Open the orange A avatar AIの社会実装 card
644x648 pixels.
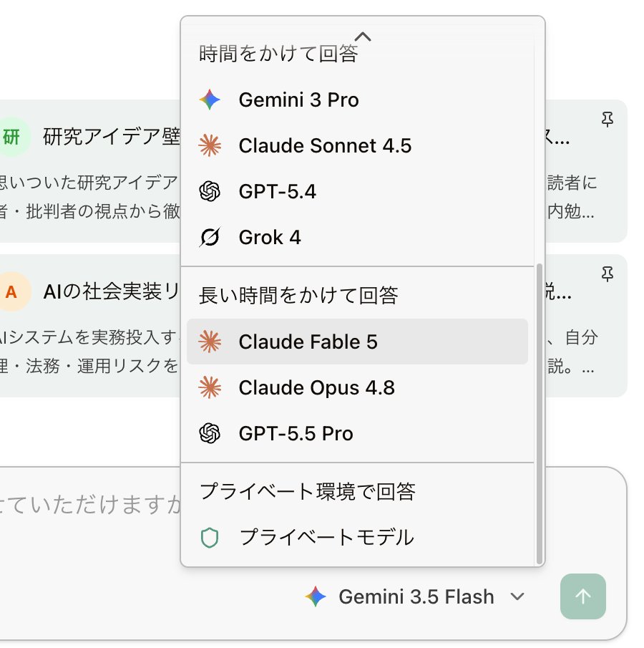90,326
